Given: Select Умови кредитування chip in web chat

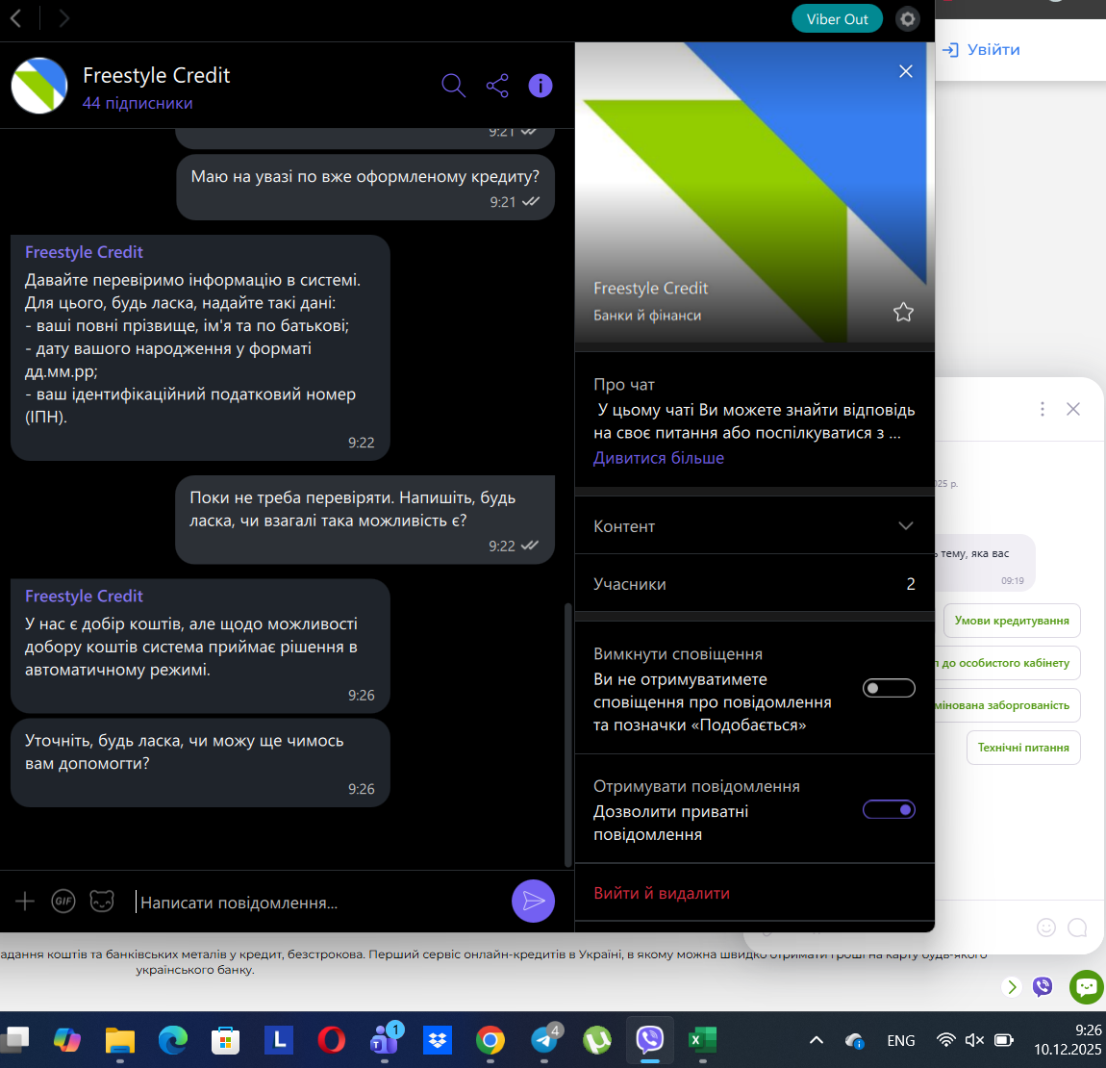Looking at the screenshot, I should (x=1012, y=621).
